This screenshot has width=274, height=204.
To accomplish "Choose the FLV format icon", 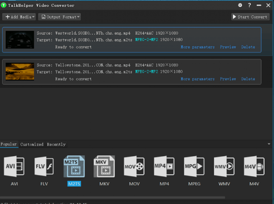I will tap(44, 166).
